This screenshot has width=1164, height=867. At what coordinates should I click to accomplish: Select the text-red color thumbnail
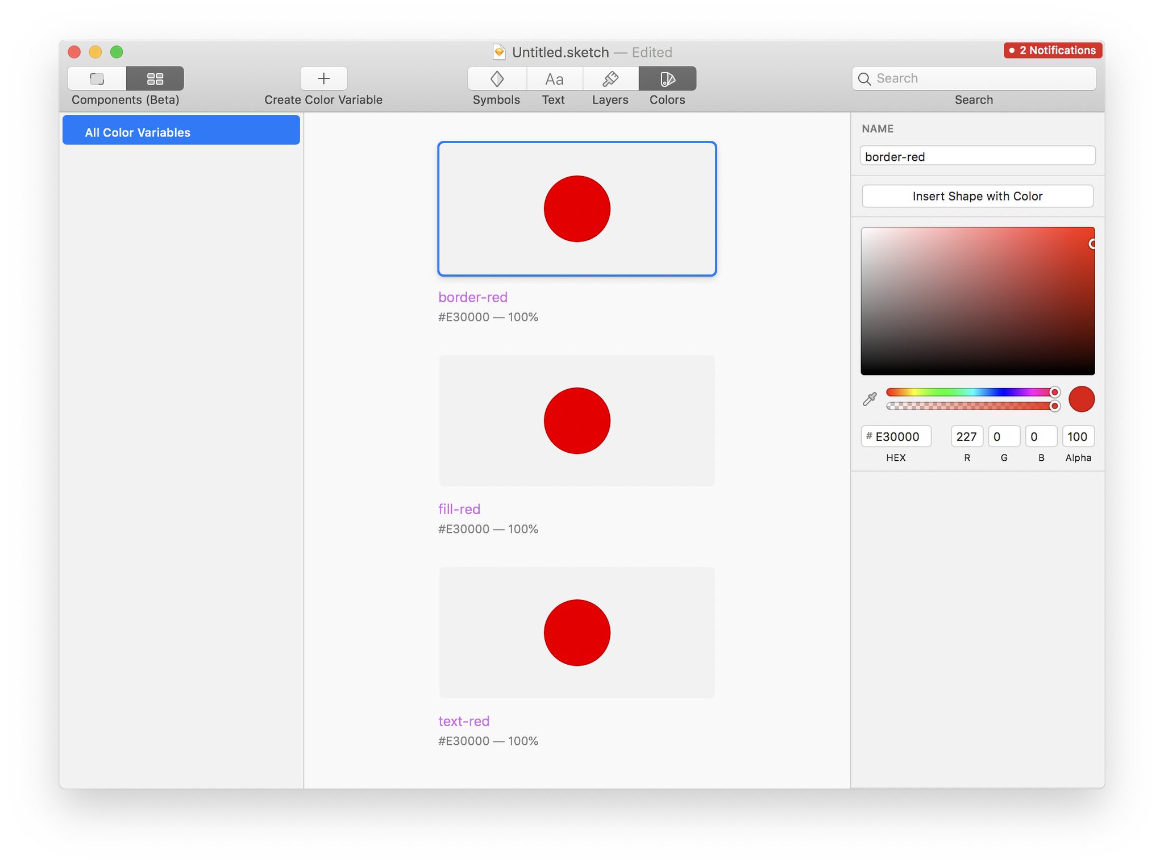click(x=576, y=632)
